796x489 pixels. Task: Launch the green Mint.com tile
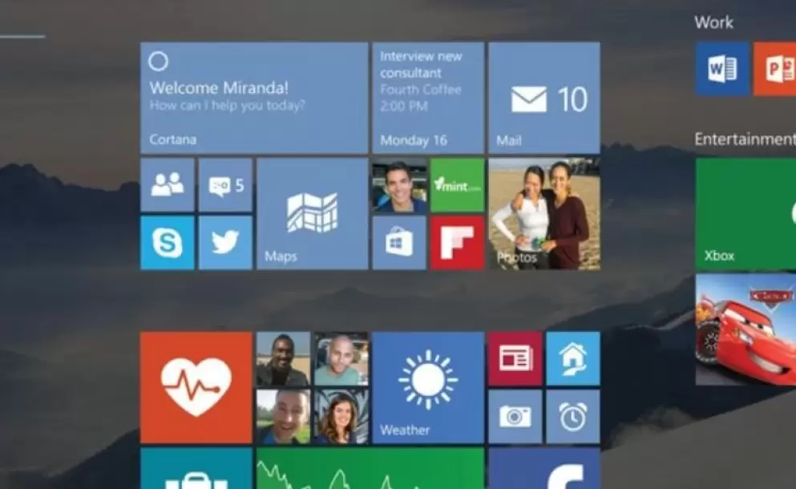pyautogui.click(x=457, y=185)
